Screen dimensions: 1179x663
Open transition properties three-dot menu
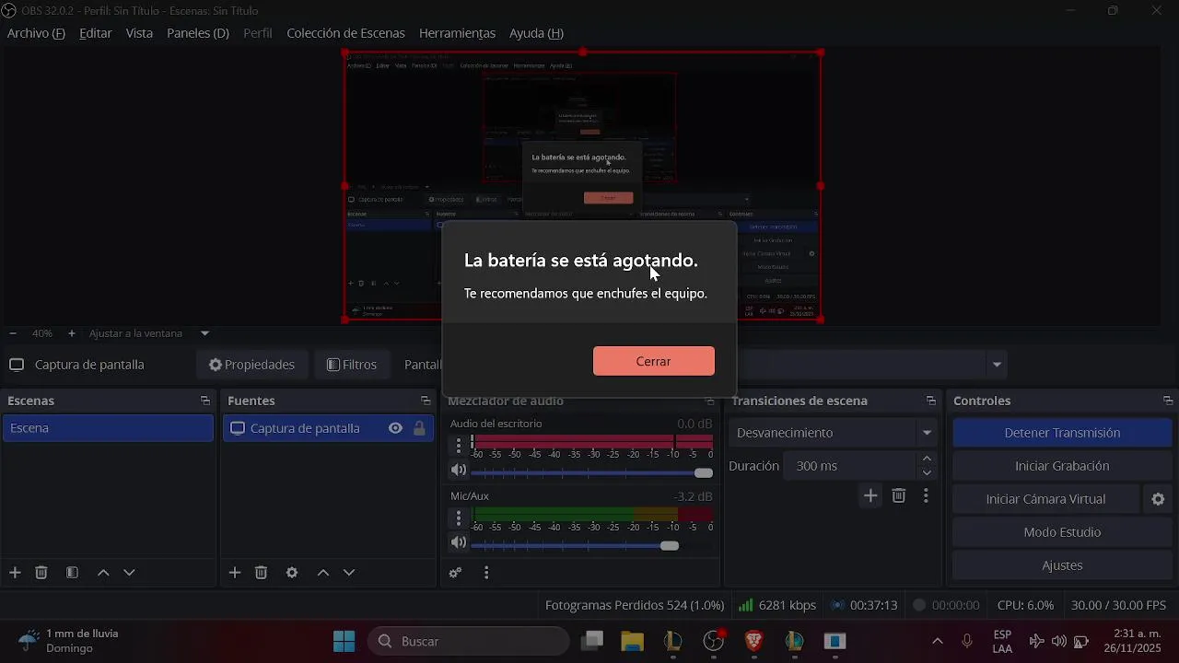[x=926, y=495]
